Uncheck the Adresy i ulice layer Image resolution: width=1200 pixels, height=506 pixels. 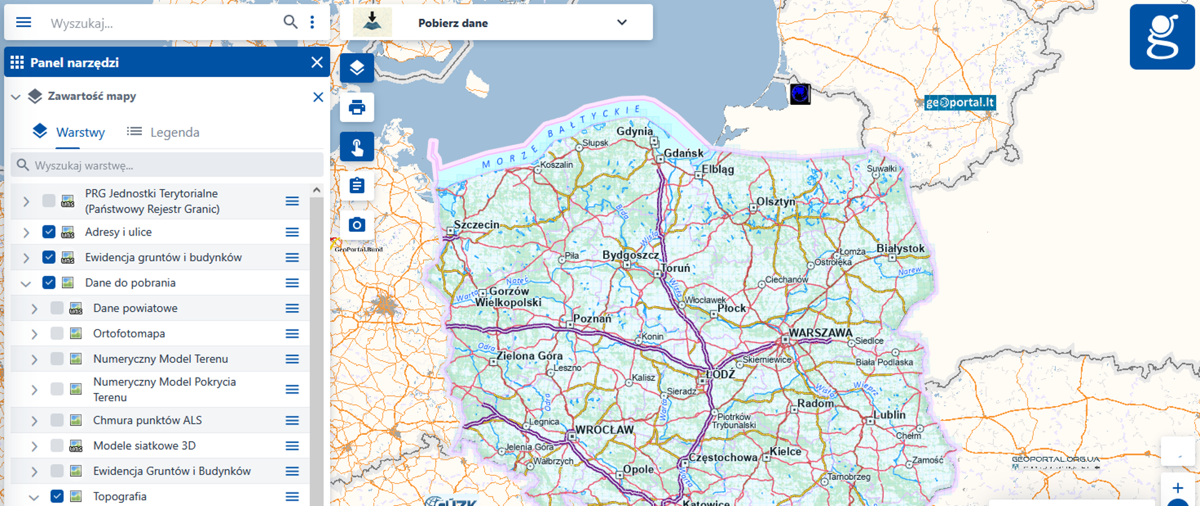click(49, 232)
